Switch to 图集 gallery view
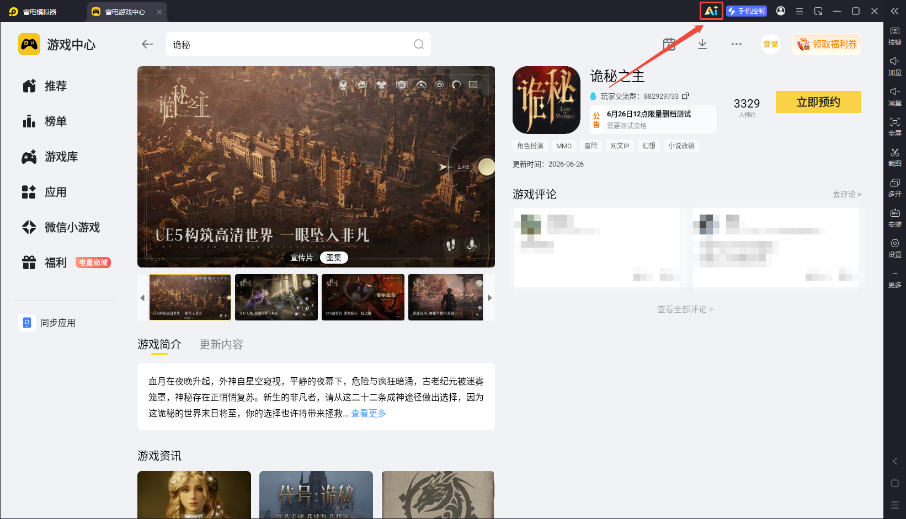 tap(334, 258)
